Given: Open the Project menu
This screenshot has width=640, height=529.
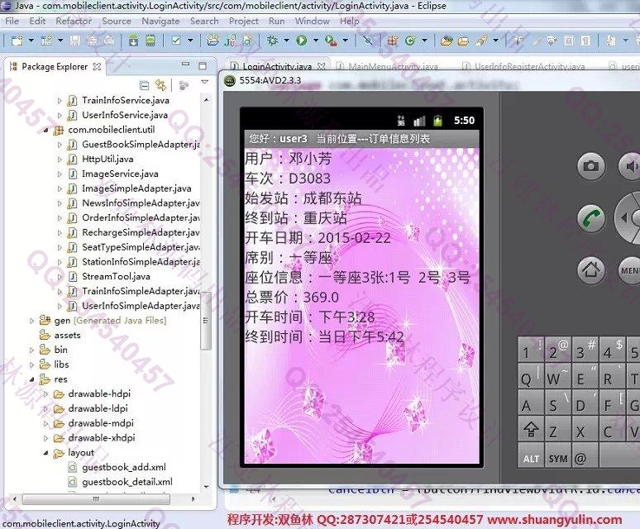Looking at the screenshot, I should pos(244,21).
